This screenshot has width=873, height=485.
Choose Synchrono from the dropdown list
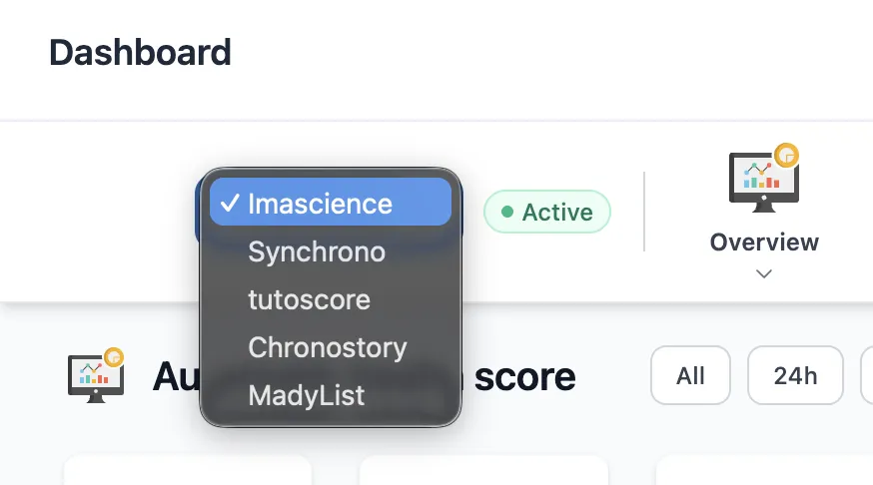317,251
